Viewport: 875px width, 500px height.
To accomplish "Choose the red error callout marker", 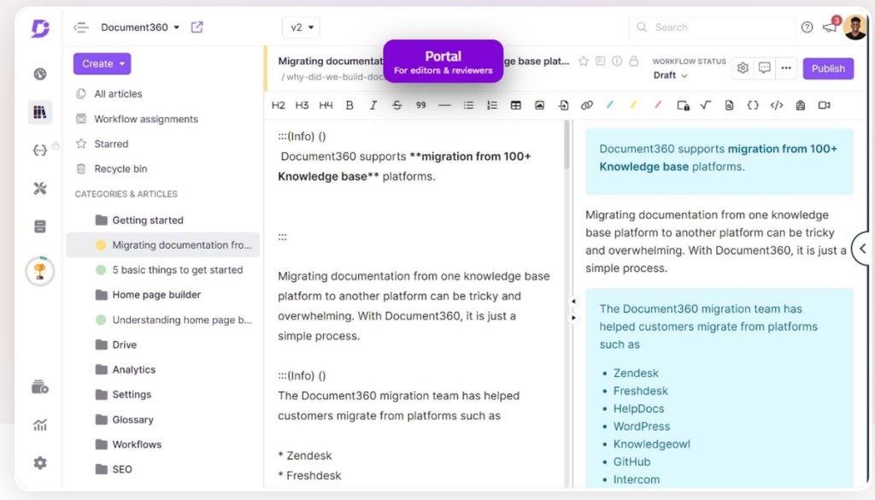I will 658,104.
